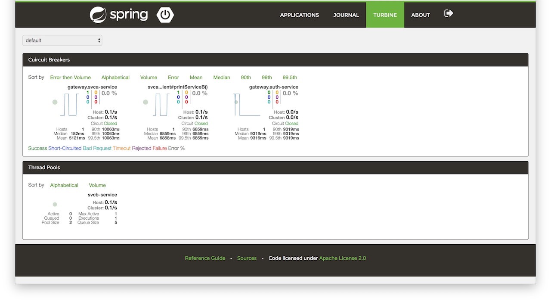Sort circuit breakers by Error then Volume

point(70,78)
